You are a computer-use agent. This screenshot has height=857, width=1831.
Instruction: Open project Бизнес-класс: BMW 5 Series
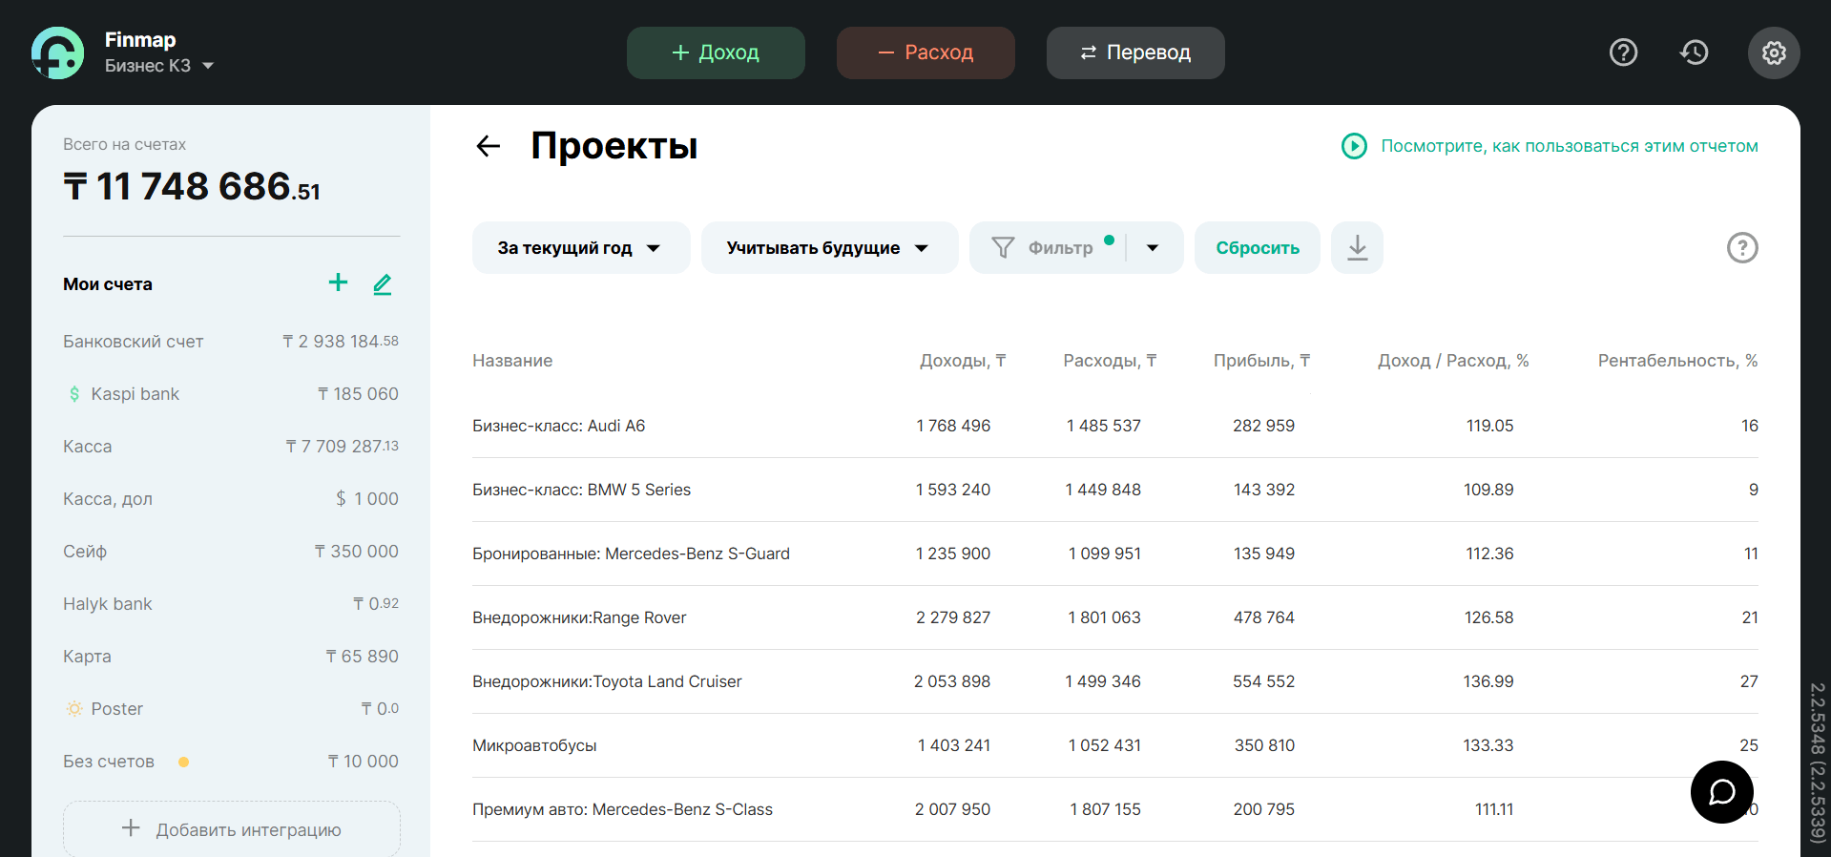point(581,490)
